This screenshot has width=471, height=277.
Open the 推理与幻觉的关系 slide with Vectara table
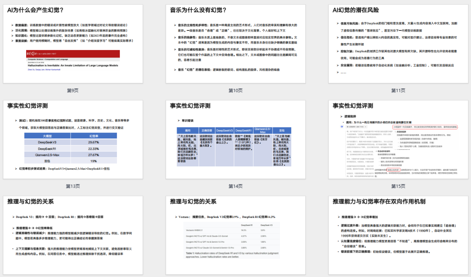(x=235, y=235)
